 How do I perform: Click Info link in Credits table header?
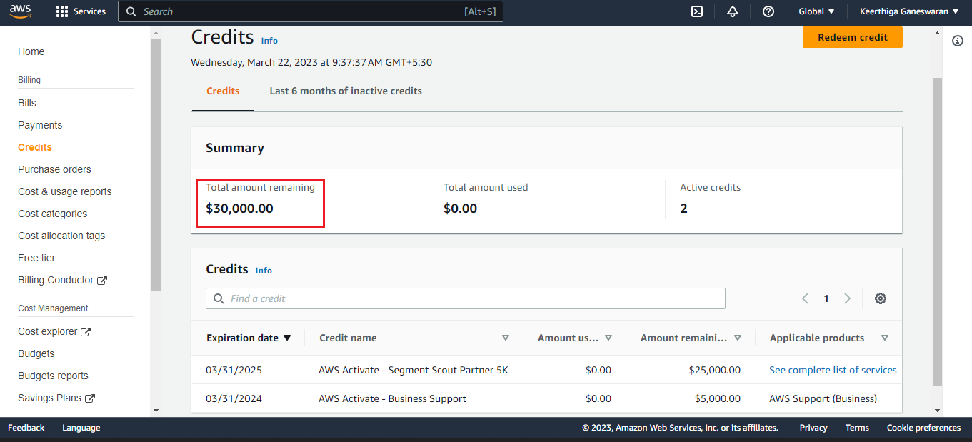[x=264, y=271]
